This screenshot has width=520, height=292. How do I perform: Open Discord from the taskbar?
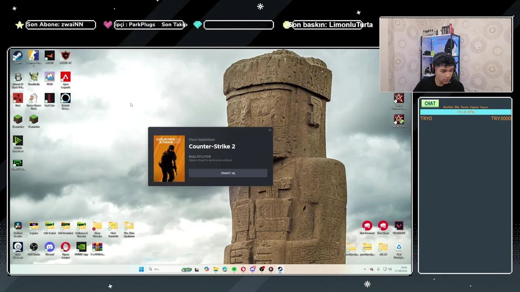pyautogui.click(x=252, y=269)
